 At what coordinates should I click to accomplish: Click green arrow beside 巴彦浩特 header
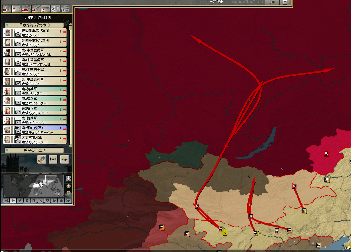click(7, 25)
